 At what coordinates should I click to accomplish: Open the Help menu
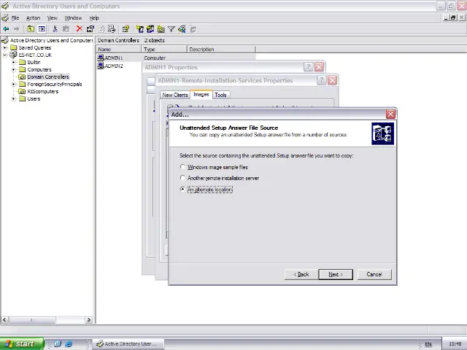pyautogui.click(x=94, y=17)
